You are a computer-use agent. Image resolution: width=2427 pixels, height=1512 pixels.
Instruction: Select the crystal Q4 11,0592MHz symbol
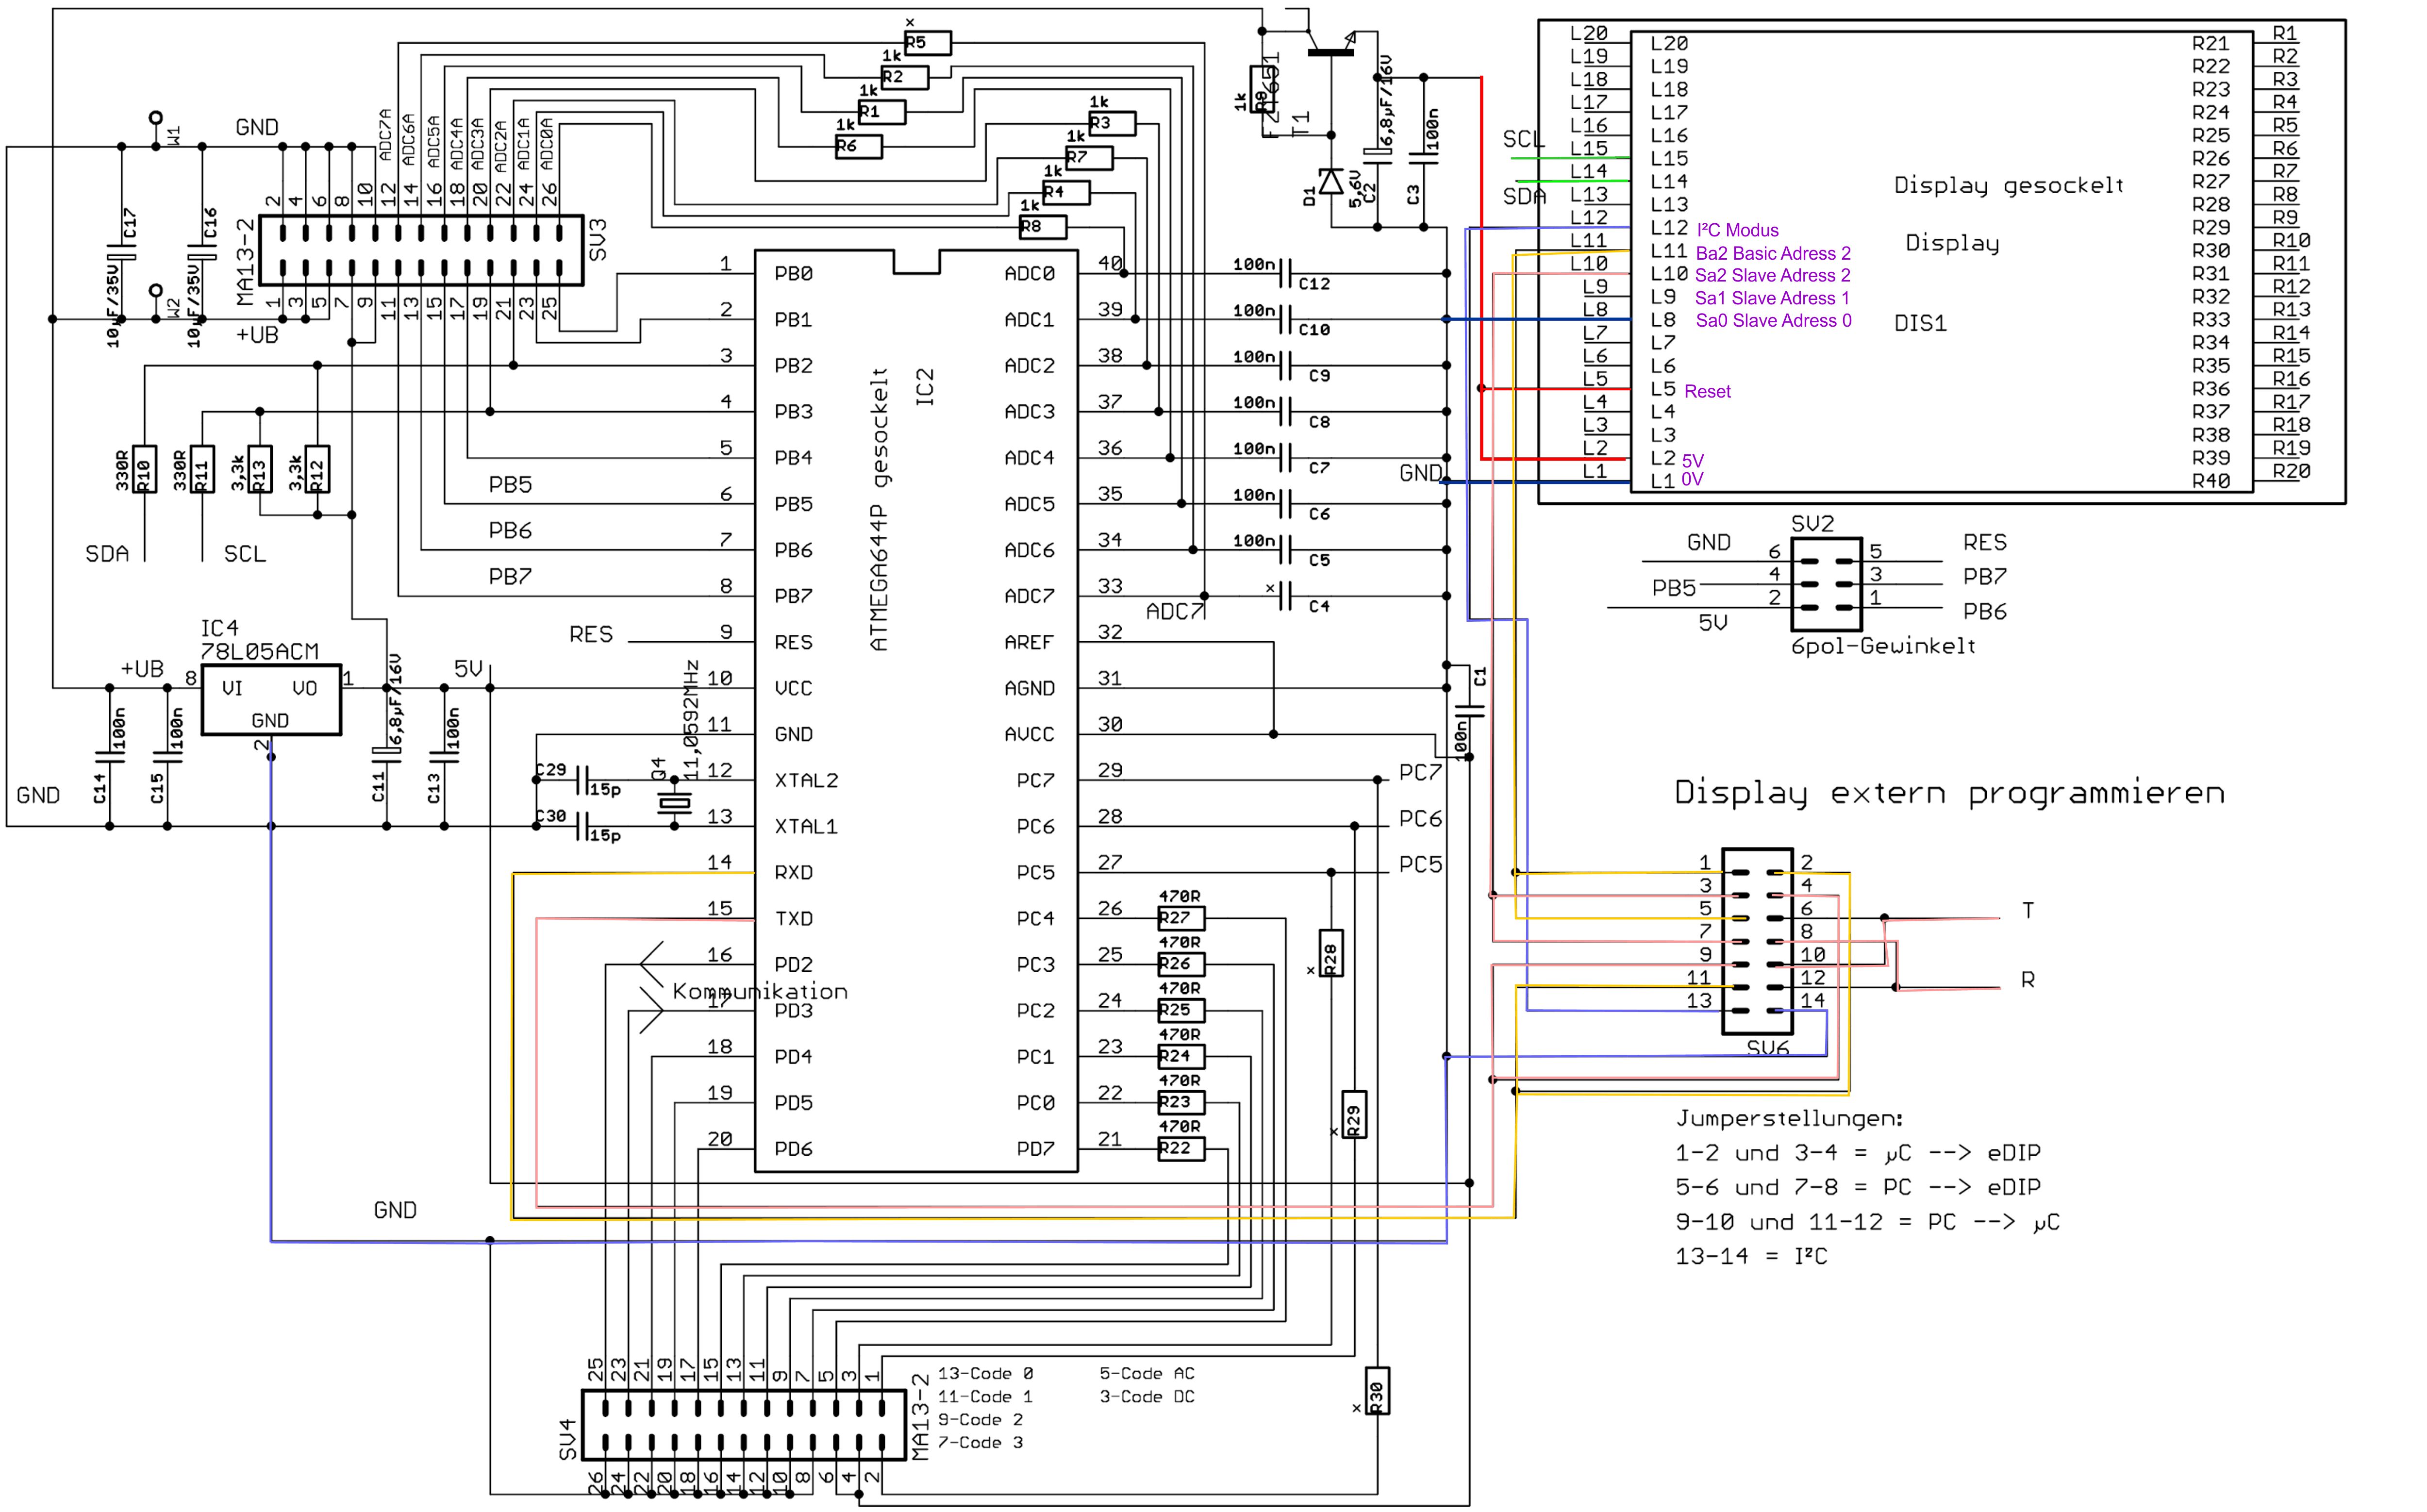(x=675, y=802)
